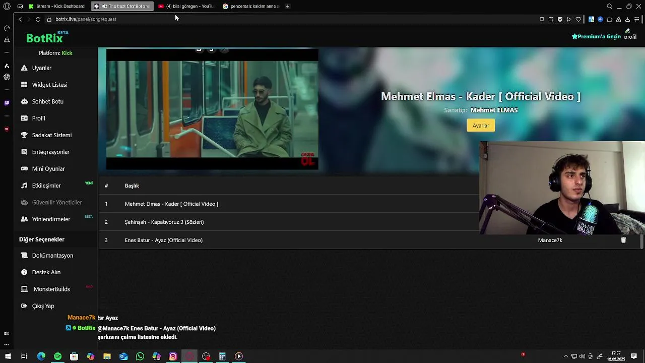Go back with browser back arrow
This screenshot has width=645, height=363.
click(x=20, y=19)
